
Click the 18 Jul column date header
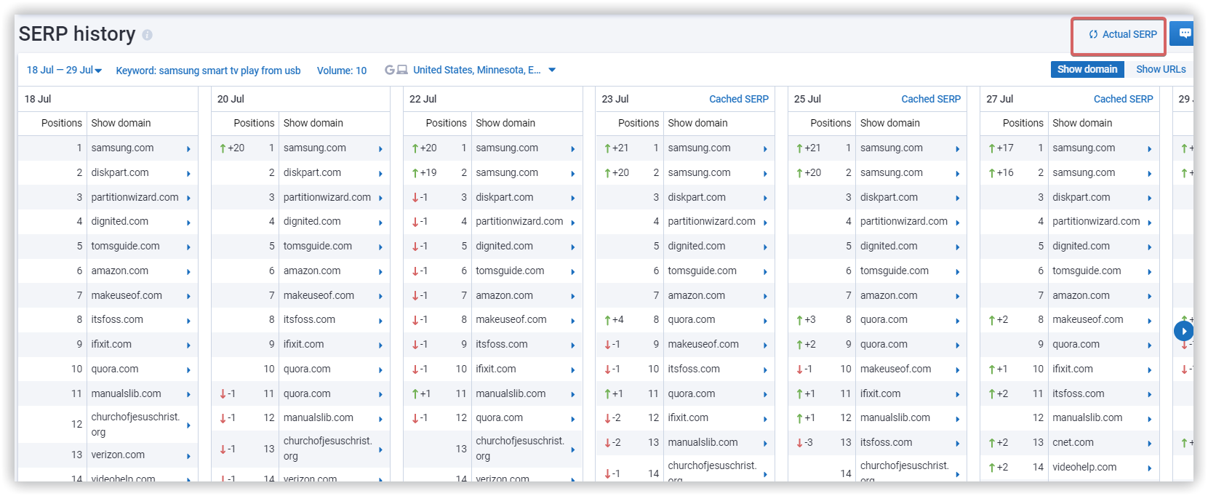click(x=38, y=99)
